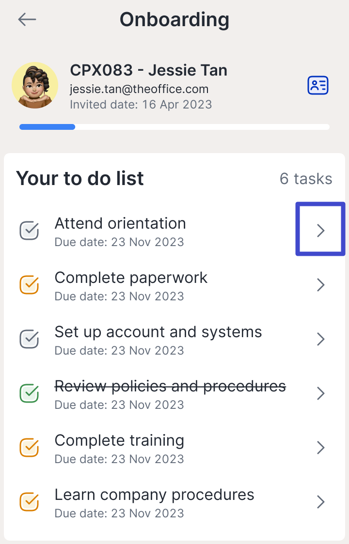Open Learn company procedures chevron arrow
Screen dimensions: 349x544
click(320, 502)
